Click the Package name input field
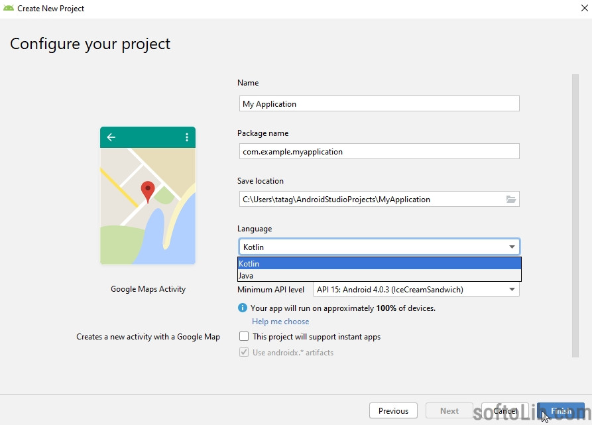This screenshot has height=425, width=592. [379, 151]
